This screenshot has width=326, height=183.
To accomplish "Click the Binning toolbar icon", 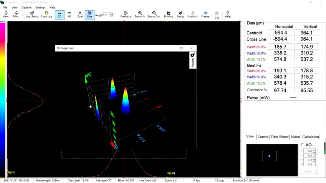I will [169, 15].
